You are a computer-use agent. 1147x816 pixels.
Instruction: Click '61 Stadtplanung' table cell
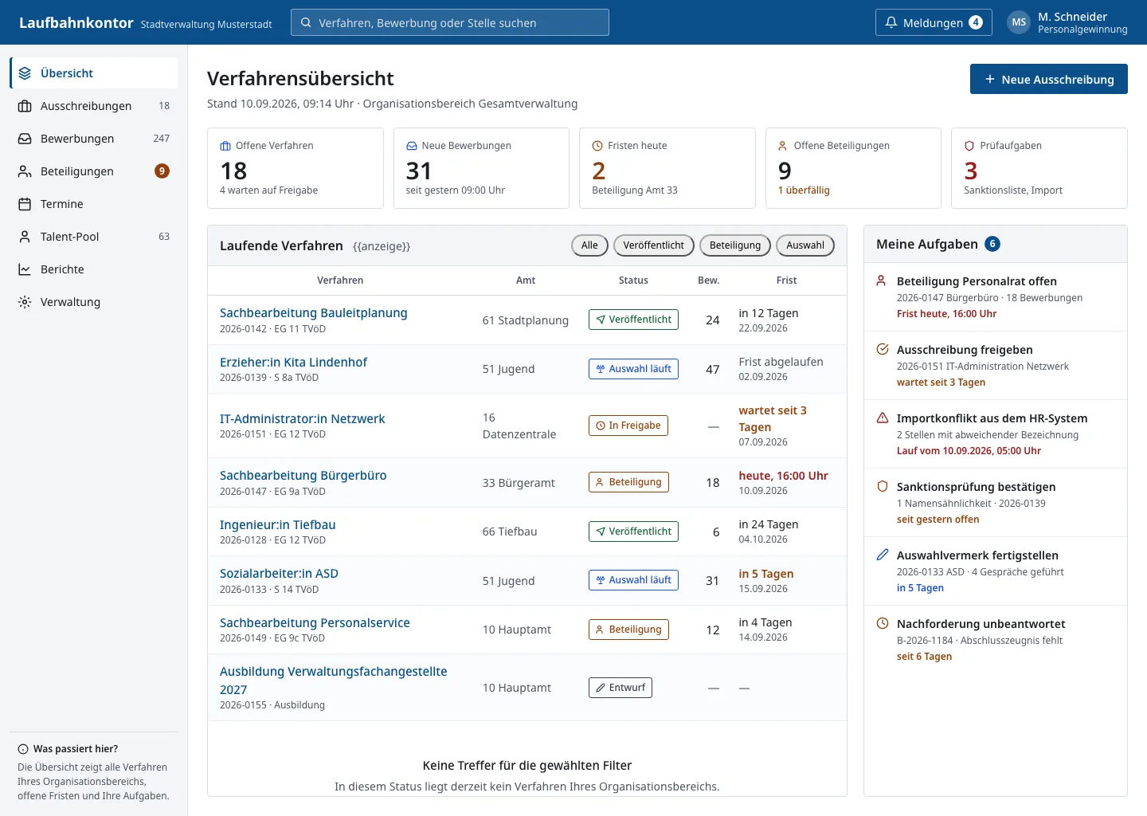tap(526, 320)
